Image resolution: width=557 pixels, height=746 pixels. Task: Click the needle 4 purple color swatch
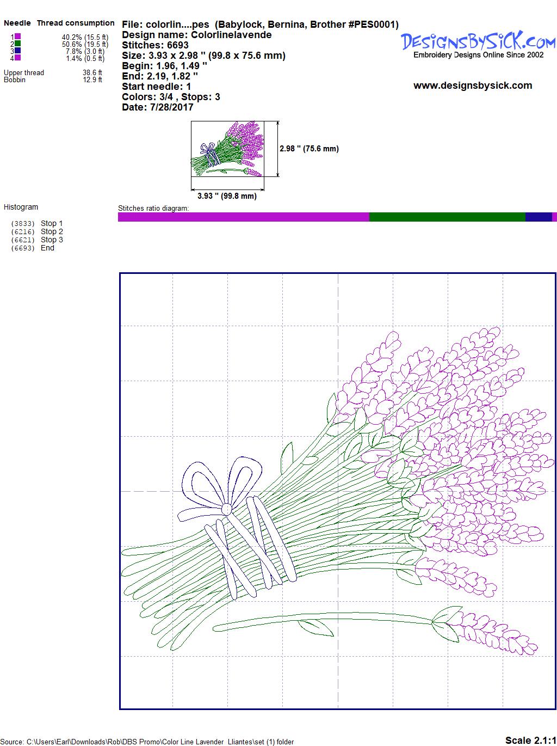tap(18, 58)
